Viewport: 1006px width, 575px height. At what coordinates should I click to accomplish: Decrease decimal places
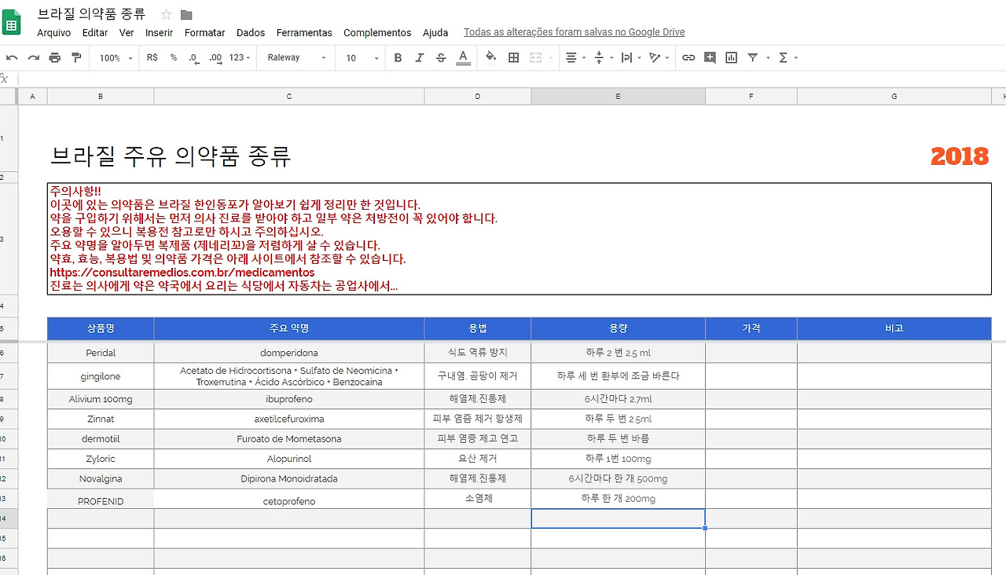[x=194, y=57]
